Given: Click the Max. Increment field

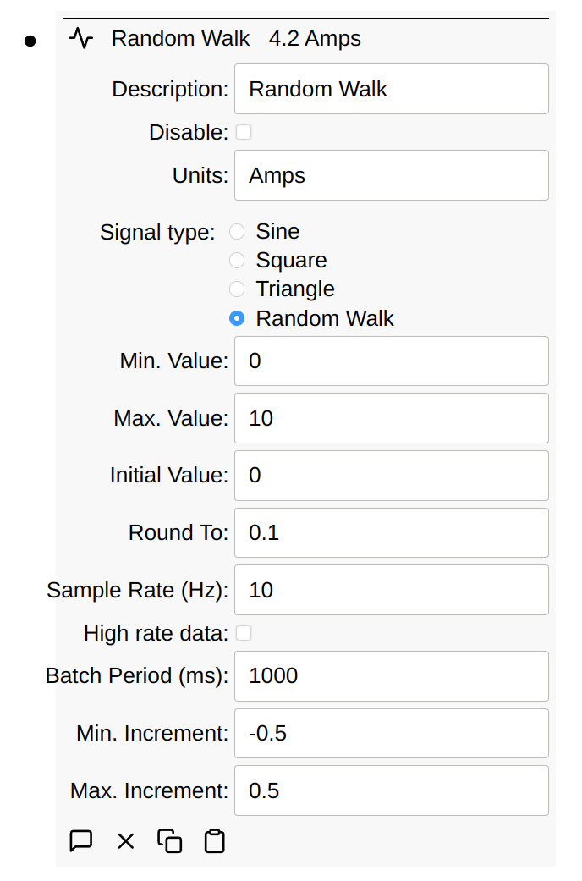Looking at the screenshot, I should pos(391,790).
